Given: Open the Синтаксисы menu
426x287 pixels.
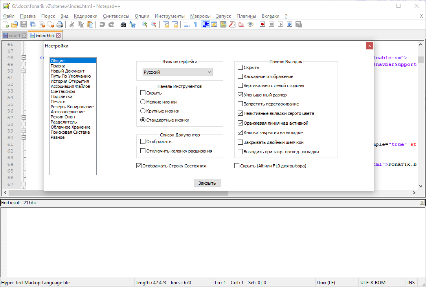Looking at the screenshot, I should (x=116, y=16).
